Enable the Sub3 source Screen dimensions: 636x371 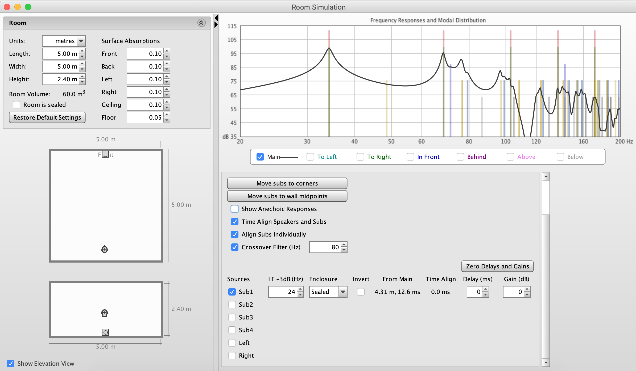(x=232, y=317)
